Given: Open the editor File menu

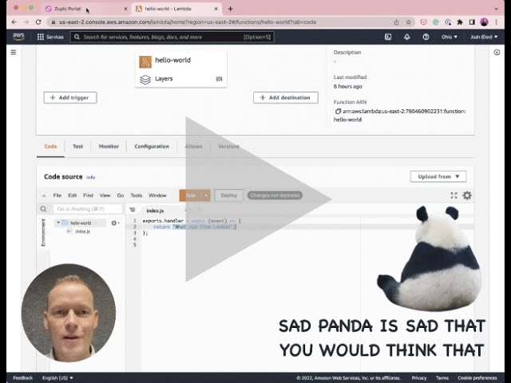Looking at the screenshot, I should (57, 195).
